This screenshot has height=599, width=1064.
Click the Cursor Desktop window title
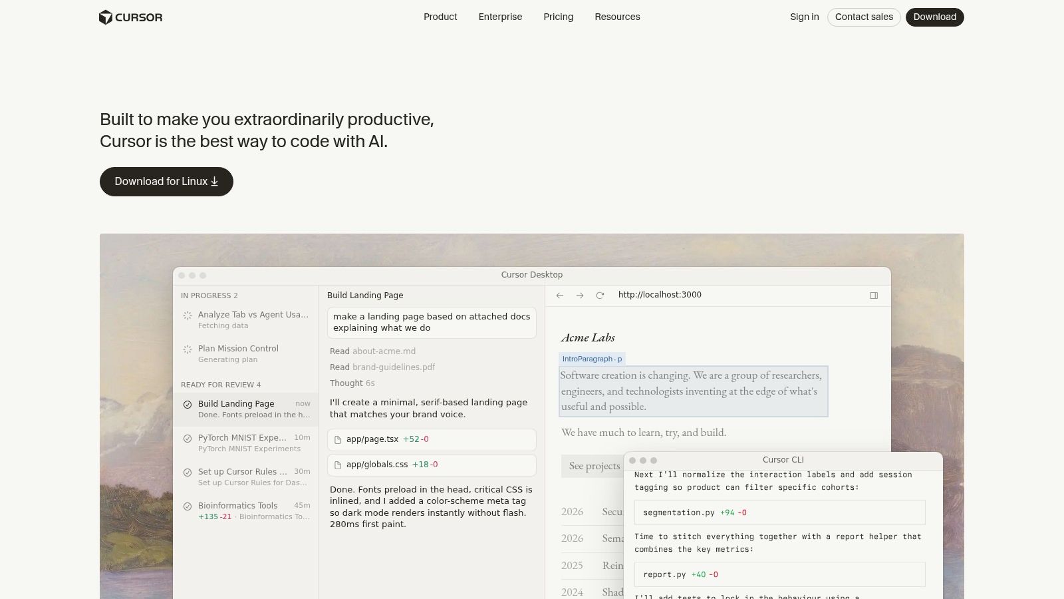[532, 275]
